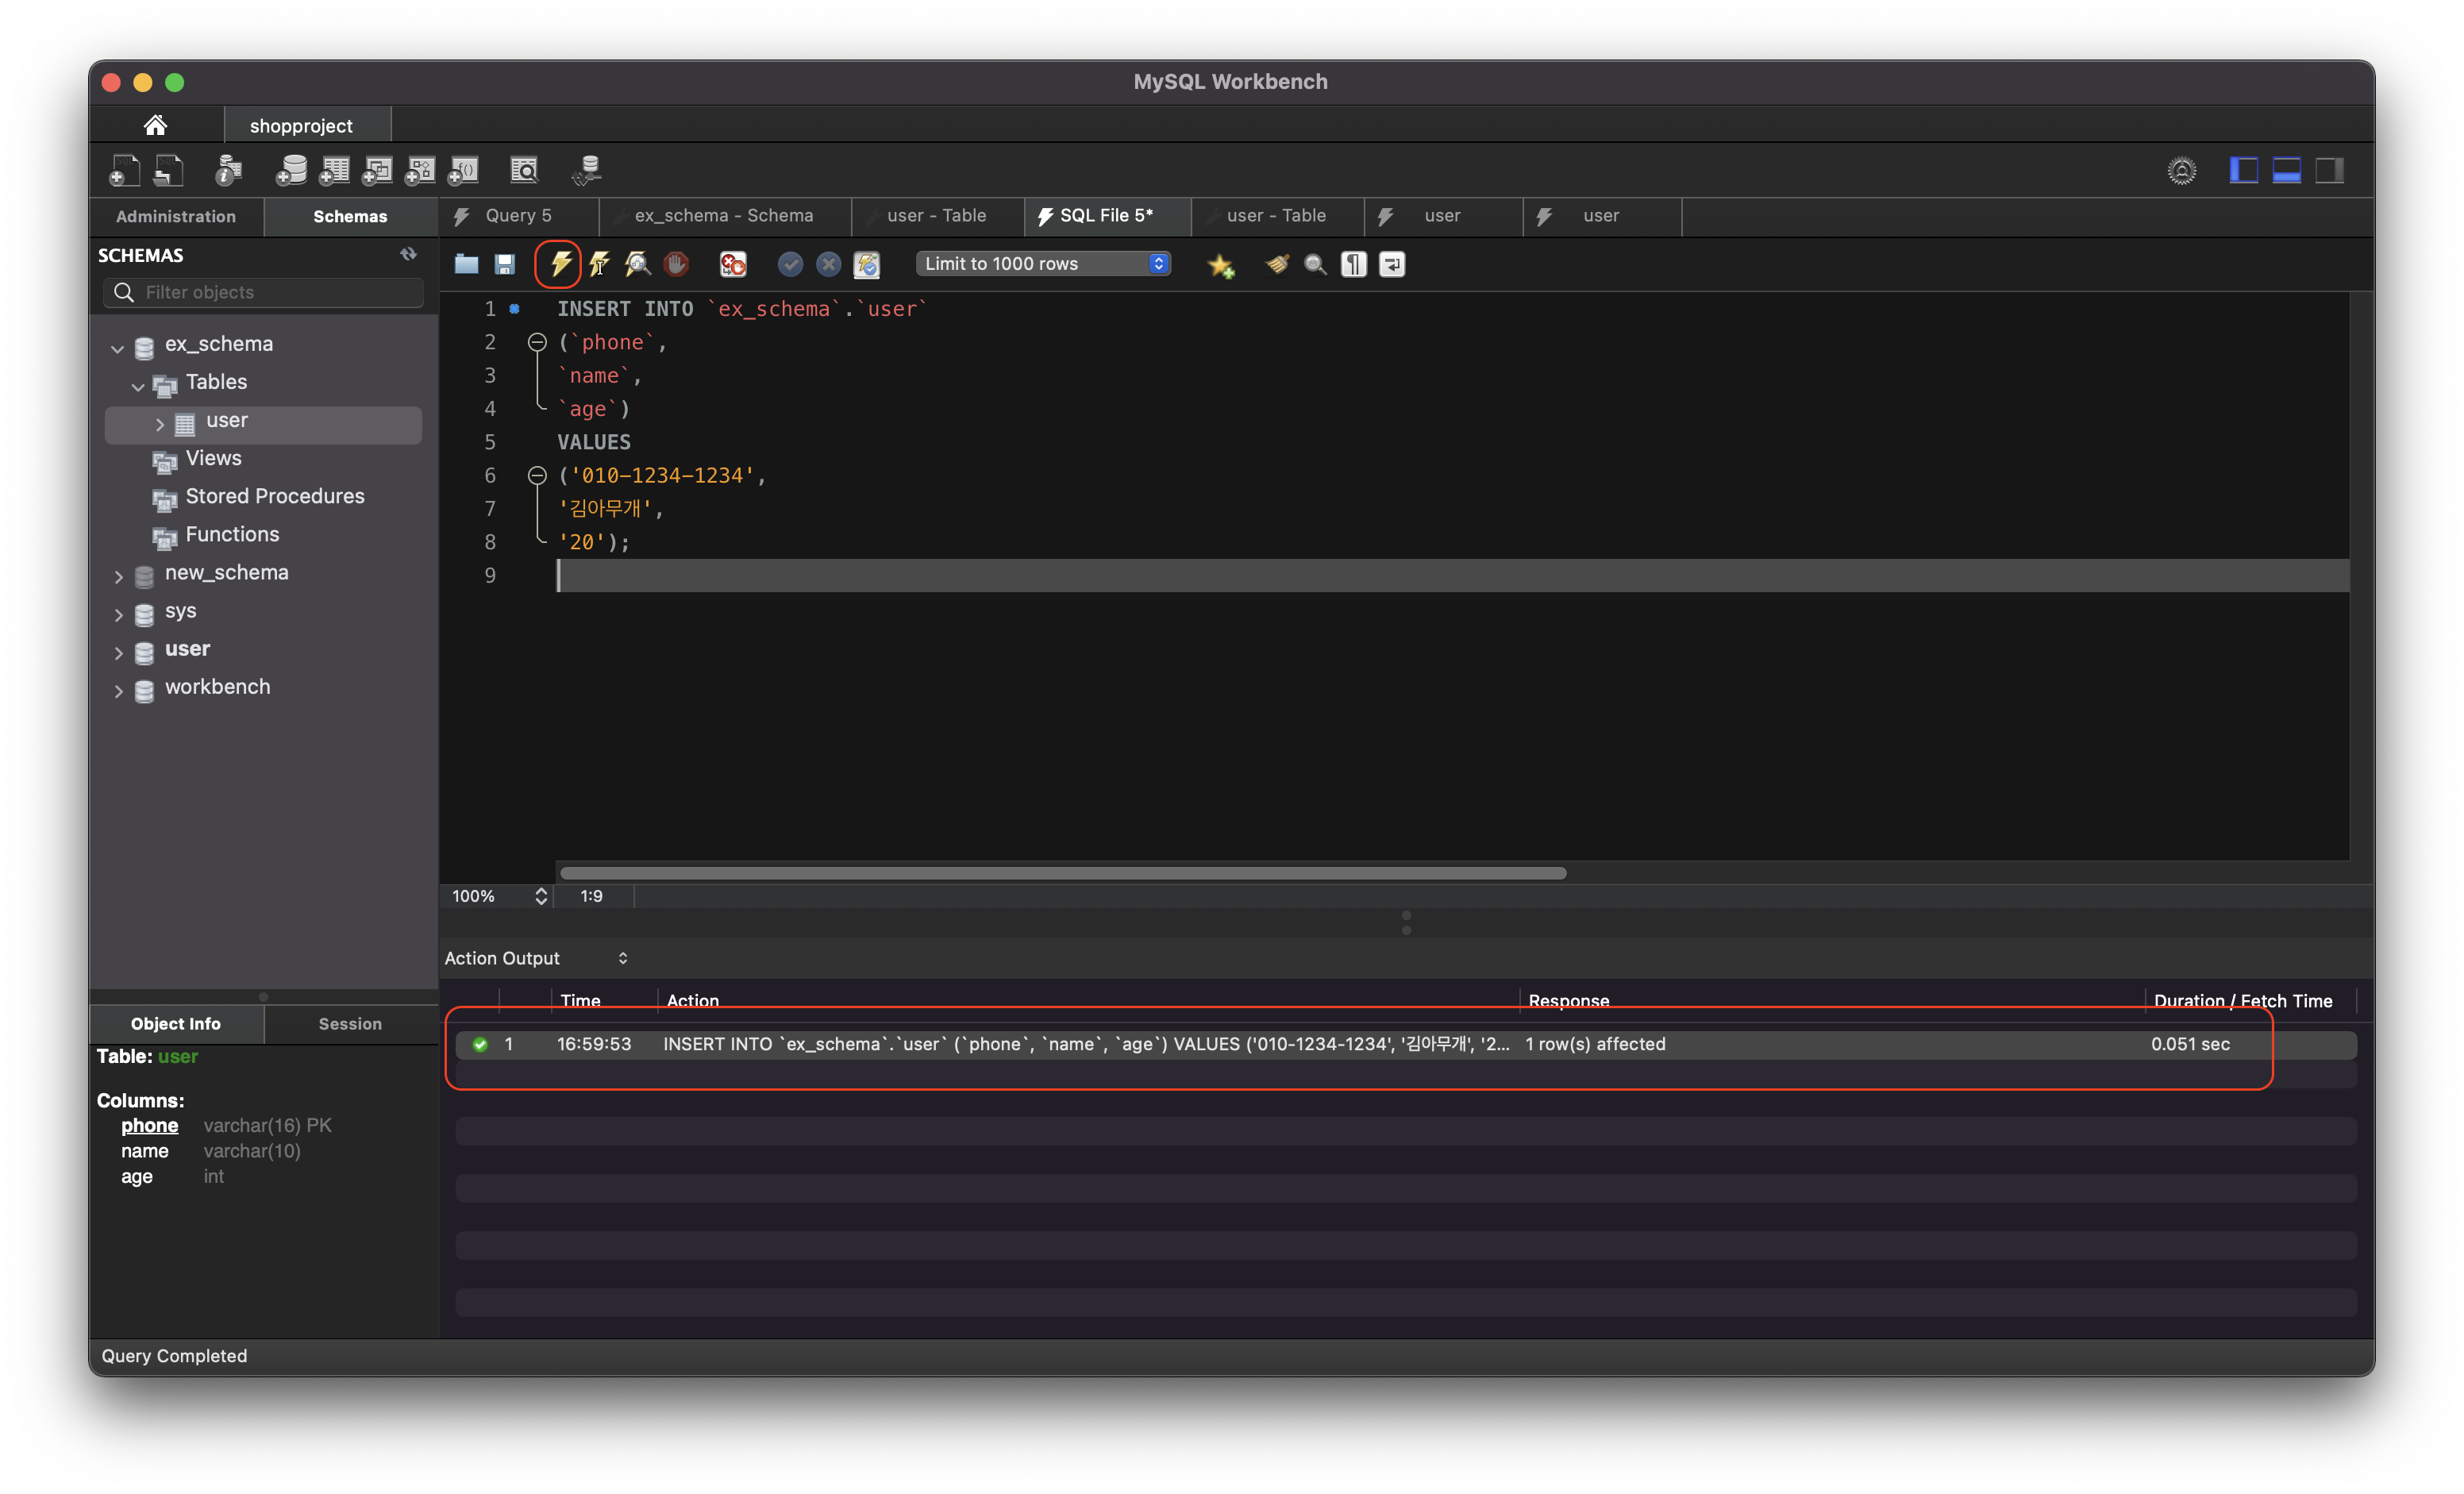
Task: Save the SQL script floppy icon
Action: click(x=505, y=264)
